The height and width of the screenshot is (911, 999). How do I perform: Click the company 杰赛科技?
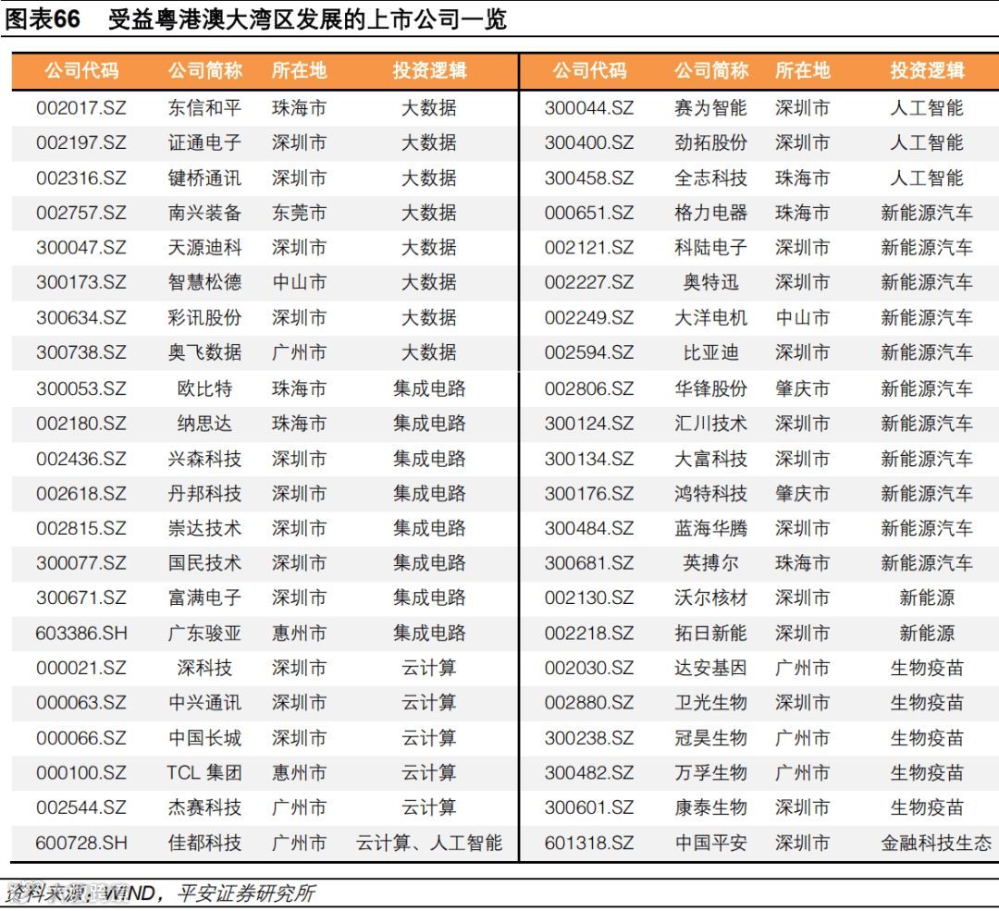(x=204, y=807)
